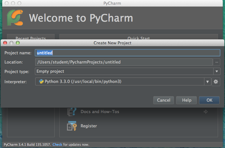Click the Register key icon
Viewport: 225px width, 148px height.
(x=72, y=126)
